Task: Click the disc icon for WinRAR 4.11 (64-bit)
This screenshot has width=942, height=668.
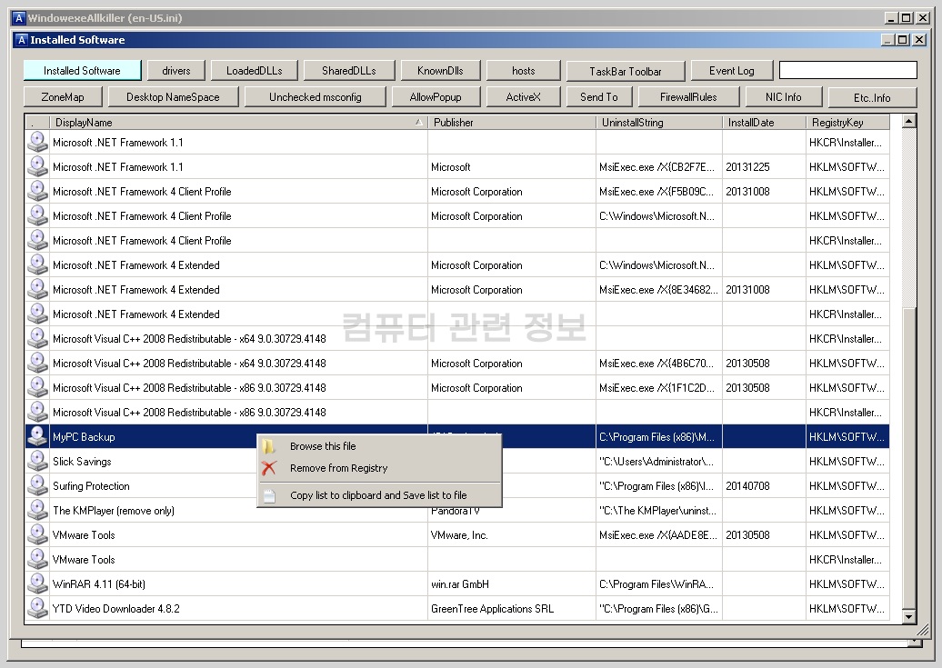Action: [37, 583]
